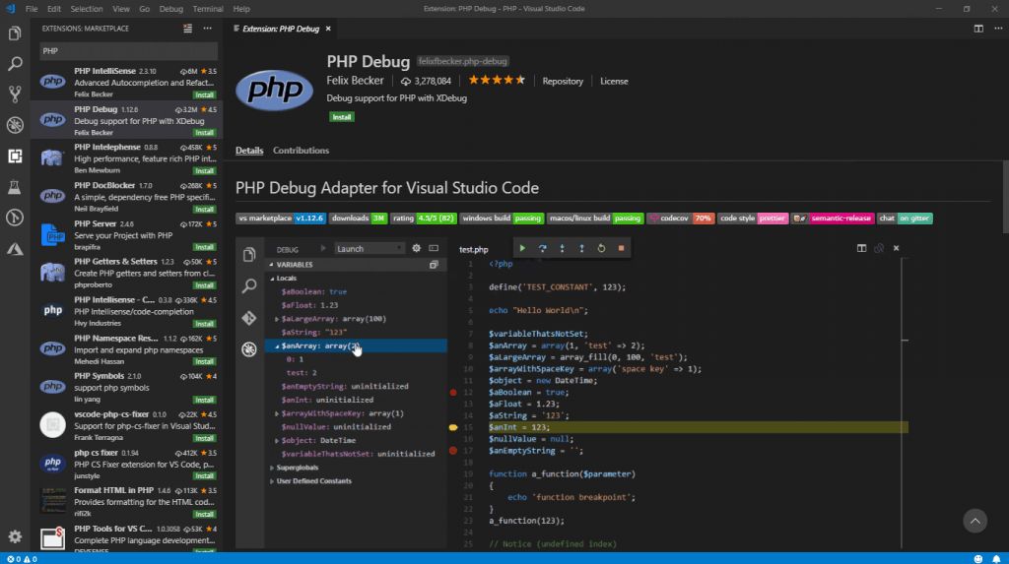
Task: Expand $object DateTime variable
Action: (x=277, y=441)
